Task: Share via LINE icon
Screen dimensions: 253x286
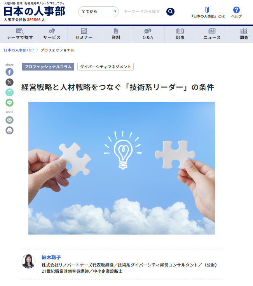Action: pyautogui.click(x=9, y=102)
